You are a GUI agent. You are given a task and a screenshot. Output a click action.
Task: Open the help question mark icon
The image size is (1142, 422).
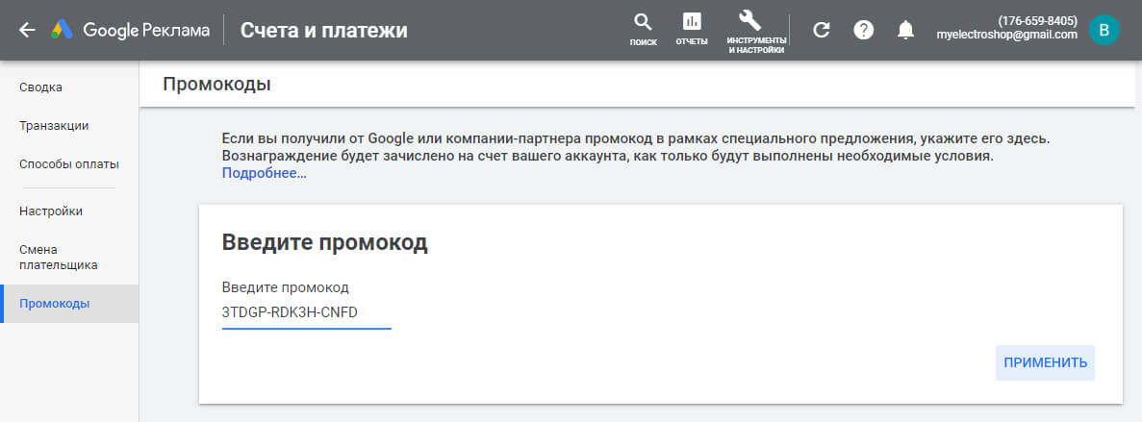click(864, 30)
